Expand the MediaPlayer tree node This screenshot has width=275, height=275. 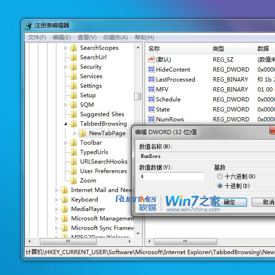[x=56, y=209]
